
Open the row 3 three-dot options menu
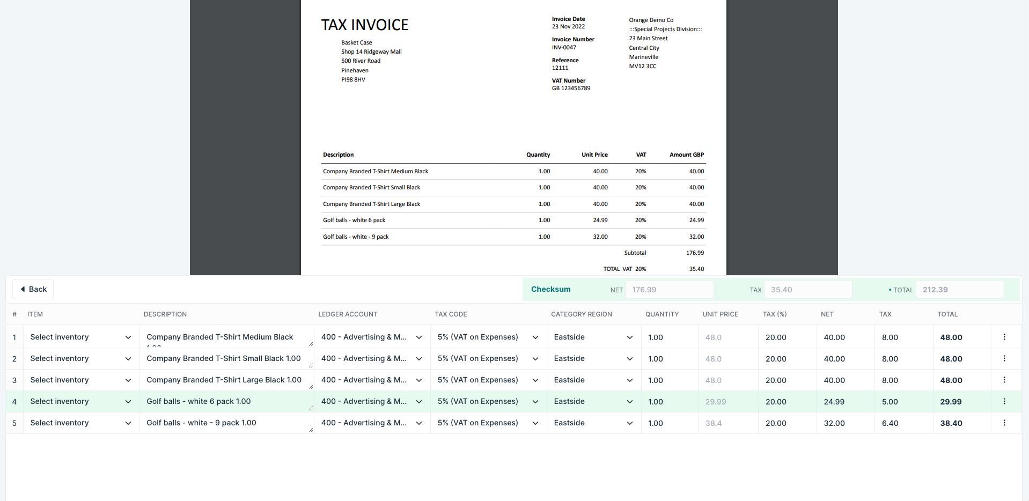coord(1004,380)
